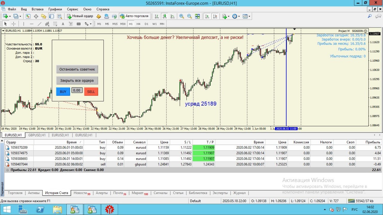The height and width of the screenshot is (215, 383).
Task: Toggle the Market Watch icon
Action: coord(28,16)
